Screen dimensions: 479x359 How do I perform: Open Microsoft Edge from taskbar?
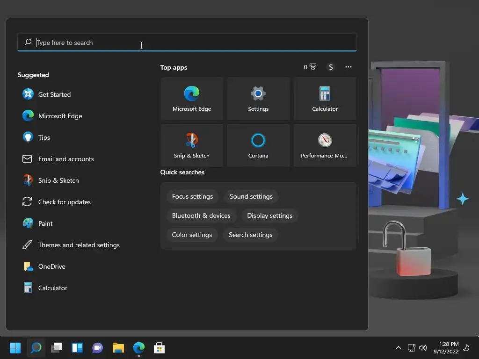[138, 348]
